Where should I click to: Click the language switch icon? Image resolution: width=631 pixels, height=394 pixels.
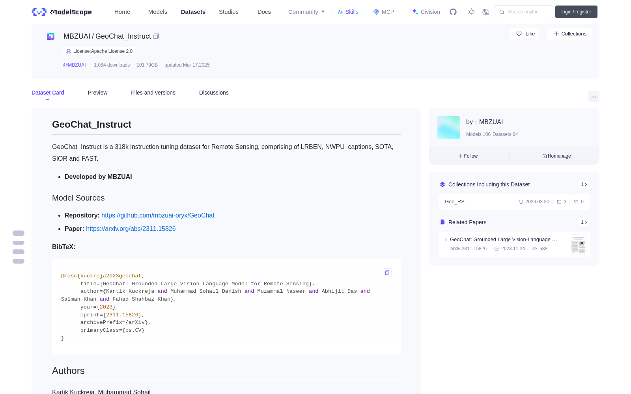[485, 12]
